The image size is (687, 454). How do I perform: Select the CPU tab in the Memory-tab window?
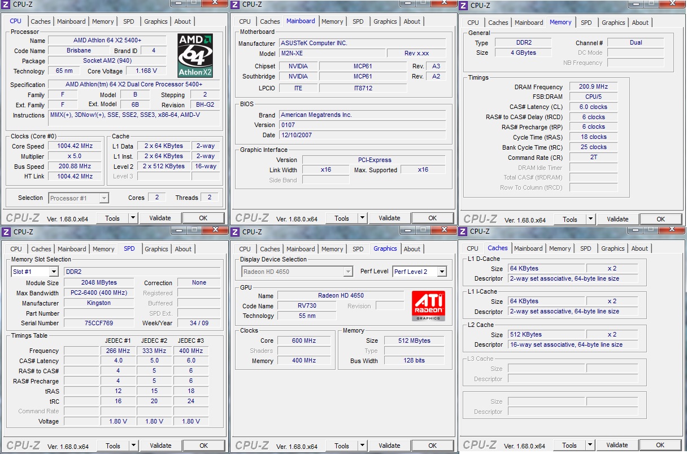pos(473,23)
